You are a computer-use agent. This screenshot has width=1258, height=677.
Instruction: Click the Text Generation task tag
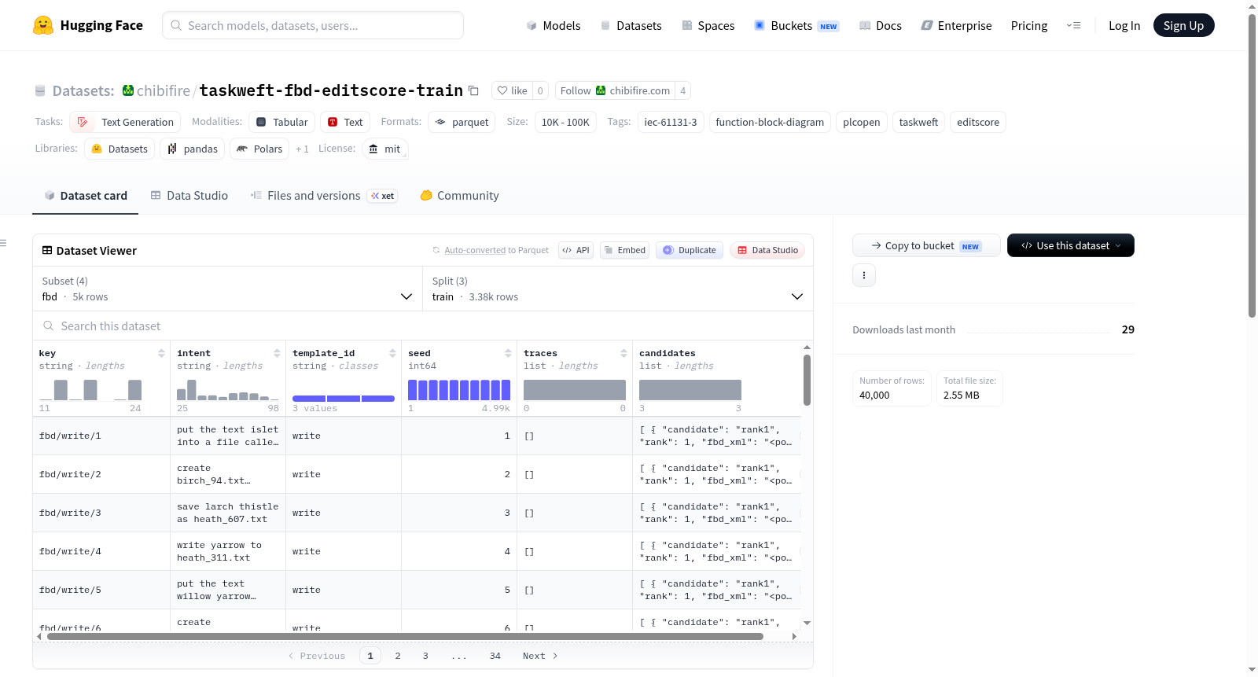pyautogui.click(x=125, y=122)
